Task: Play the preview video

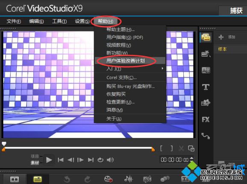Action: (49, 160)
